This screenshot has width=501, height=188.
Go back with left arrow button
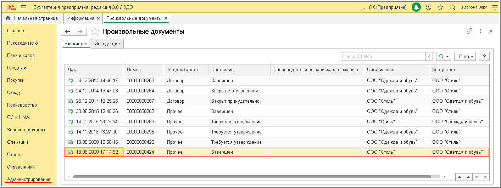point(67,31)
